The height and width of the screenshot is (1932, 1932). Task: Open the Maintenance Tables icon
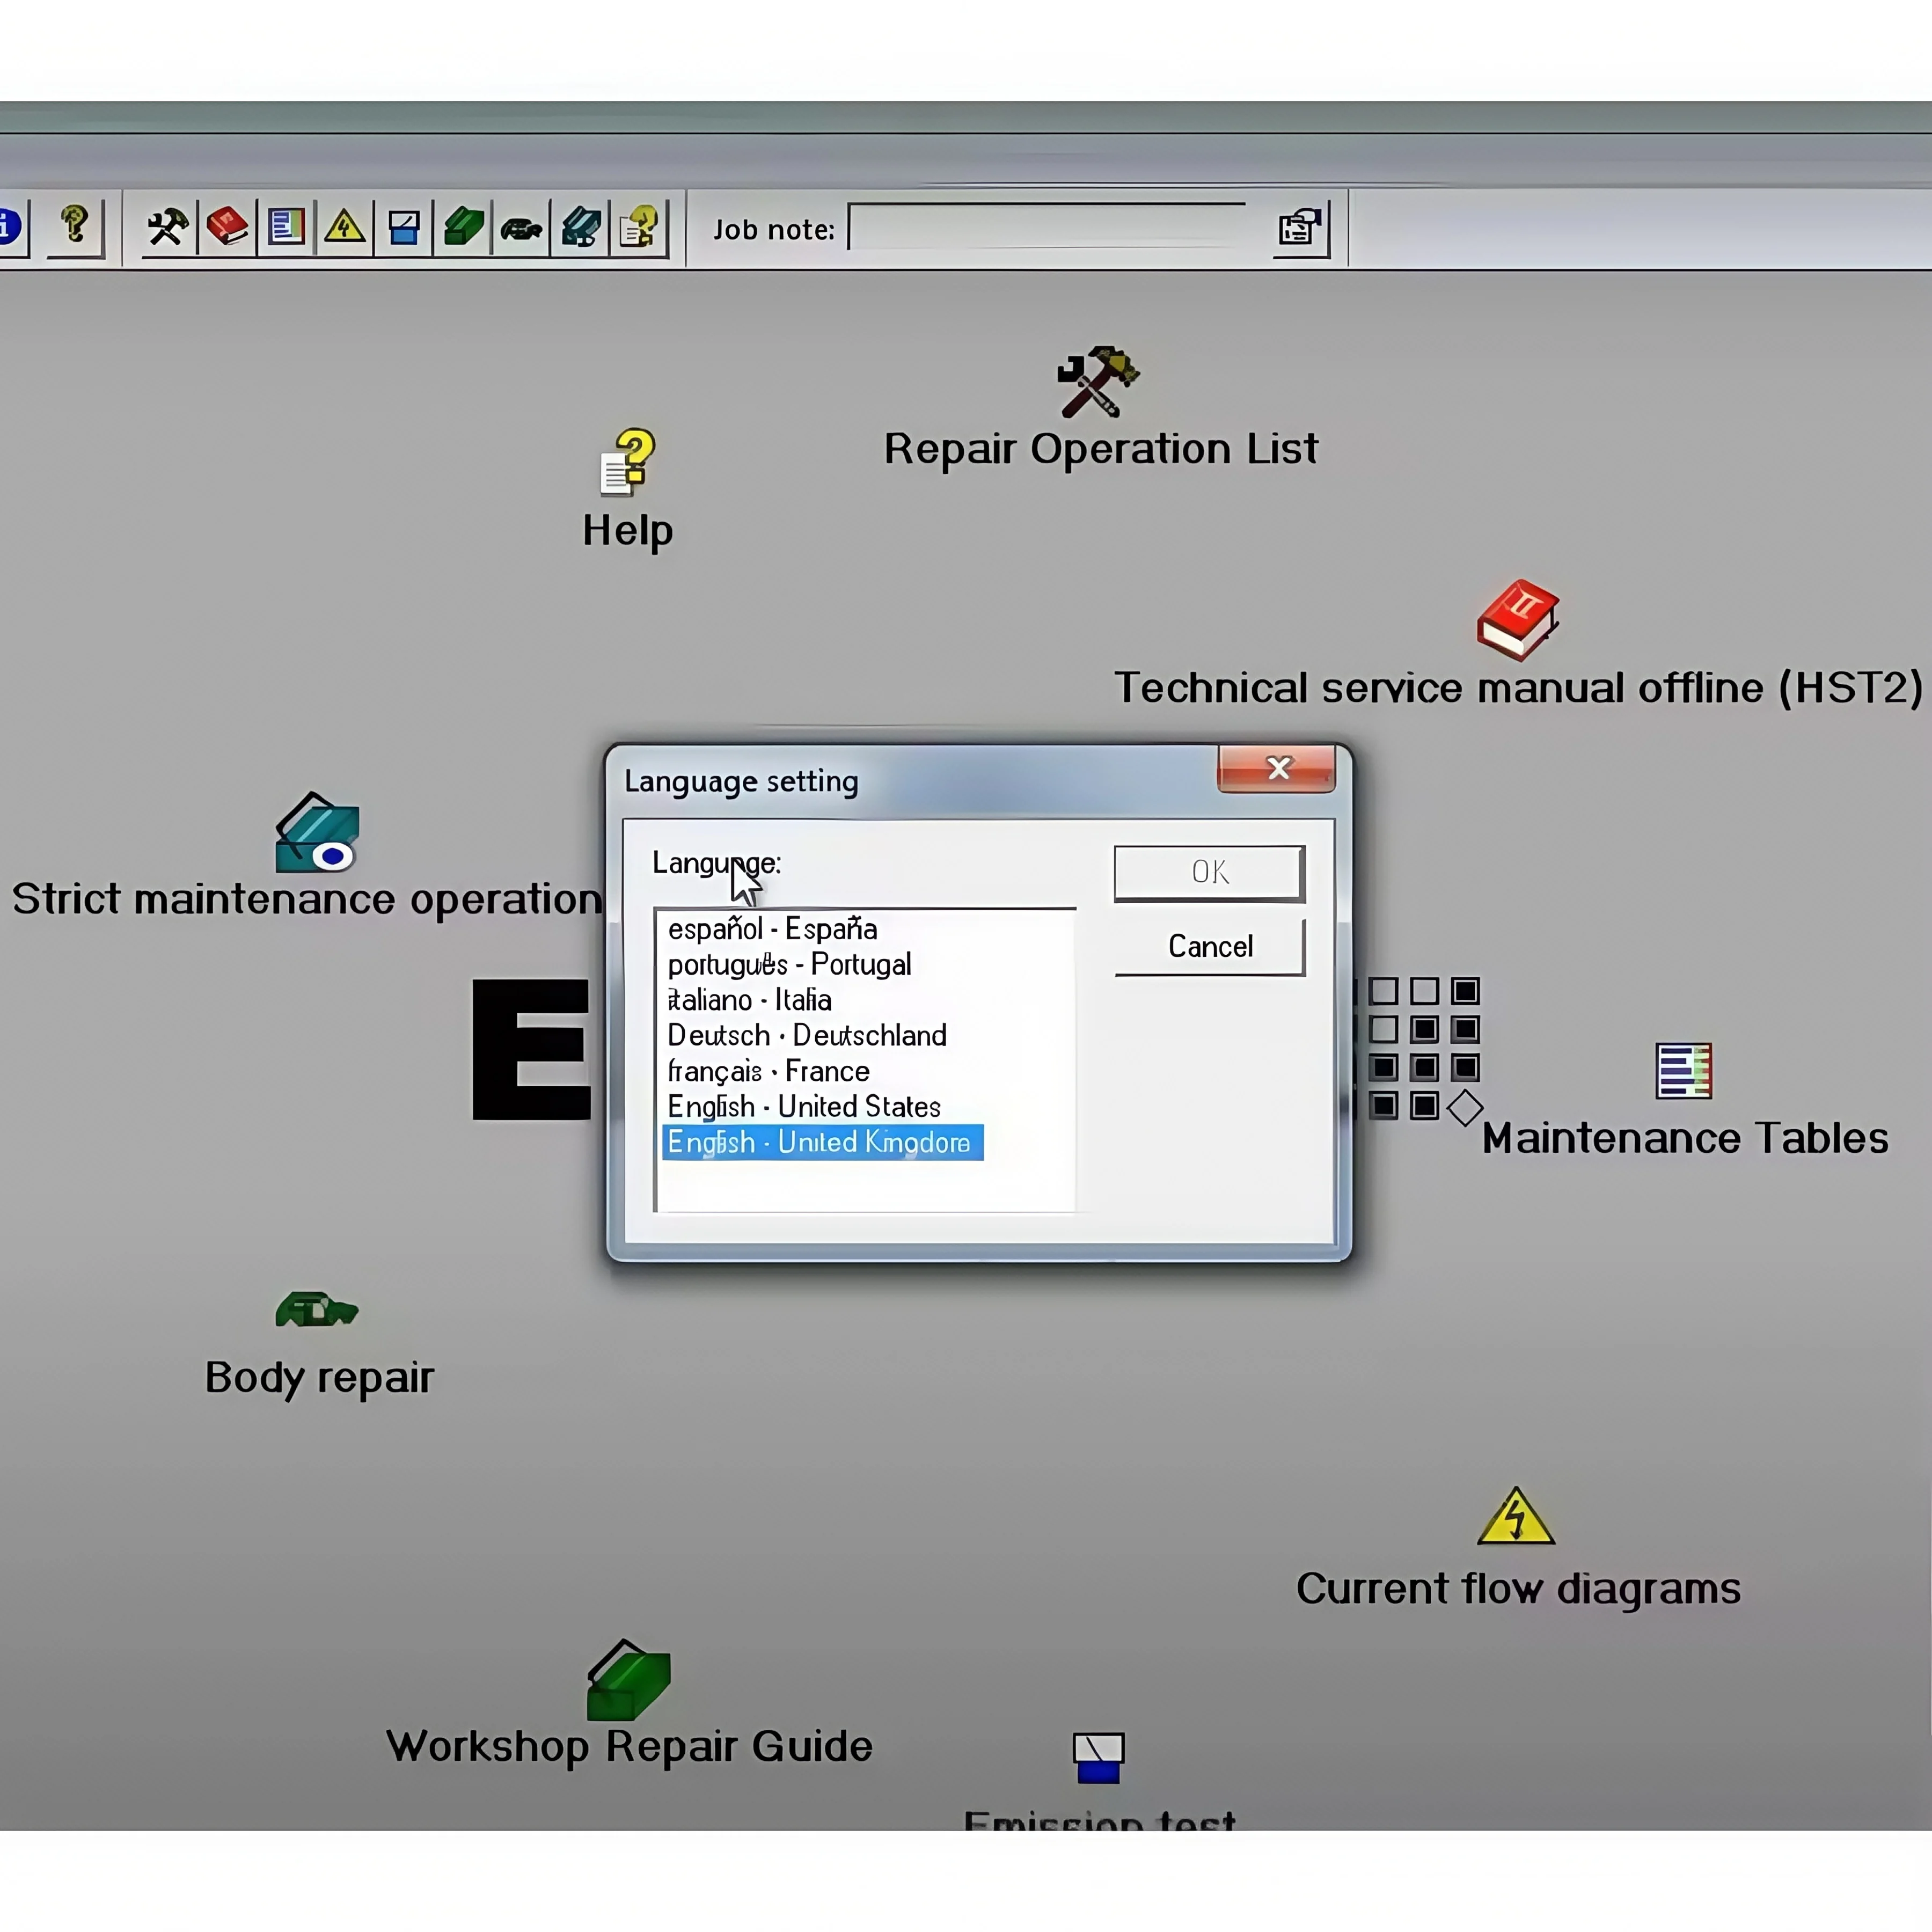1683,1071
